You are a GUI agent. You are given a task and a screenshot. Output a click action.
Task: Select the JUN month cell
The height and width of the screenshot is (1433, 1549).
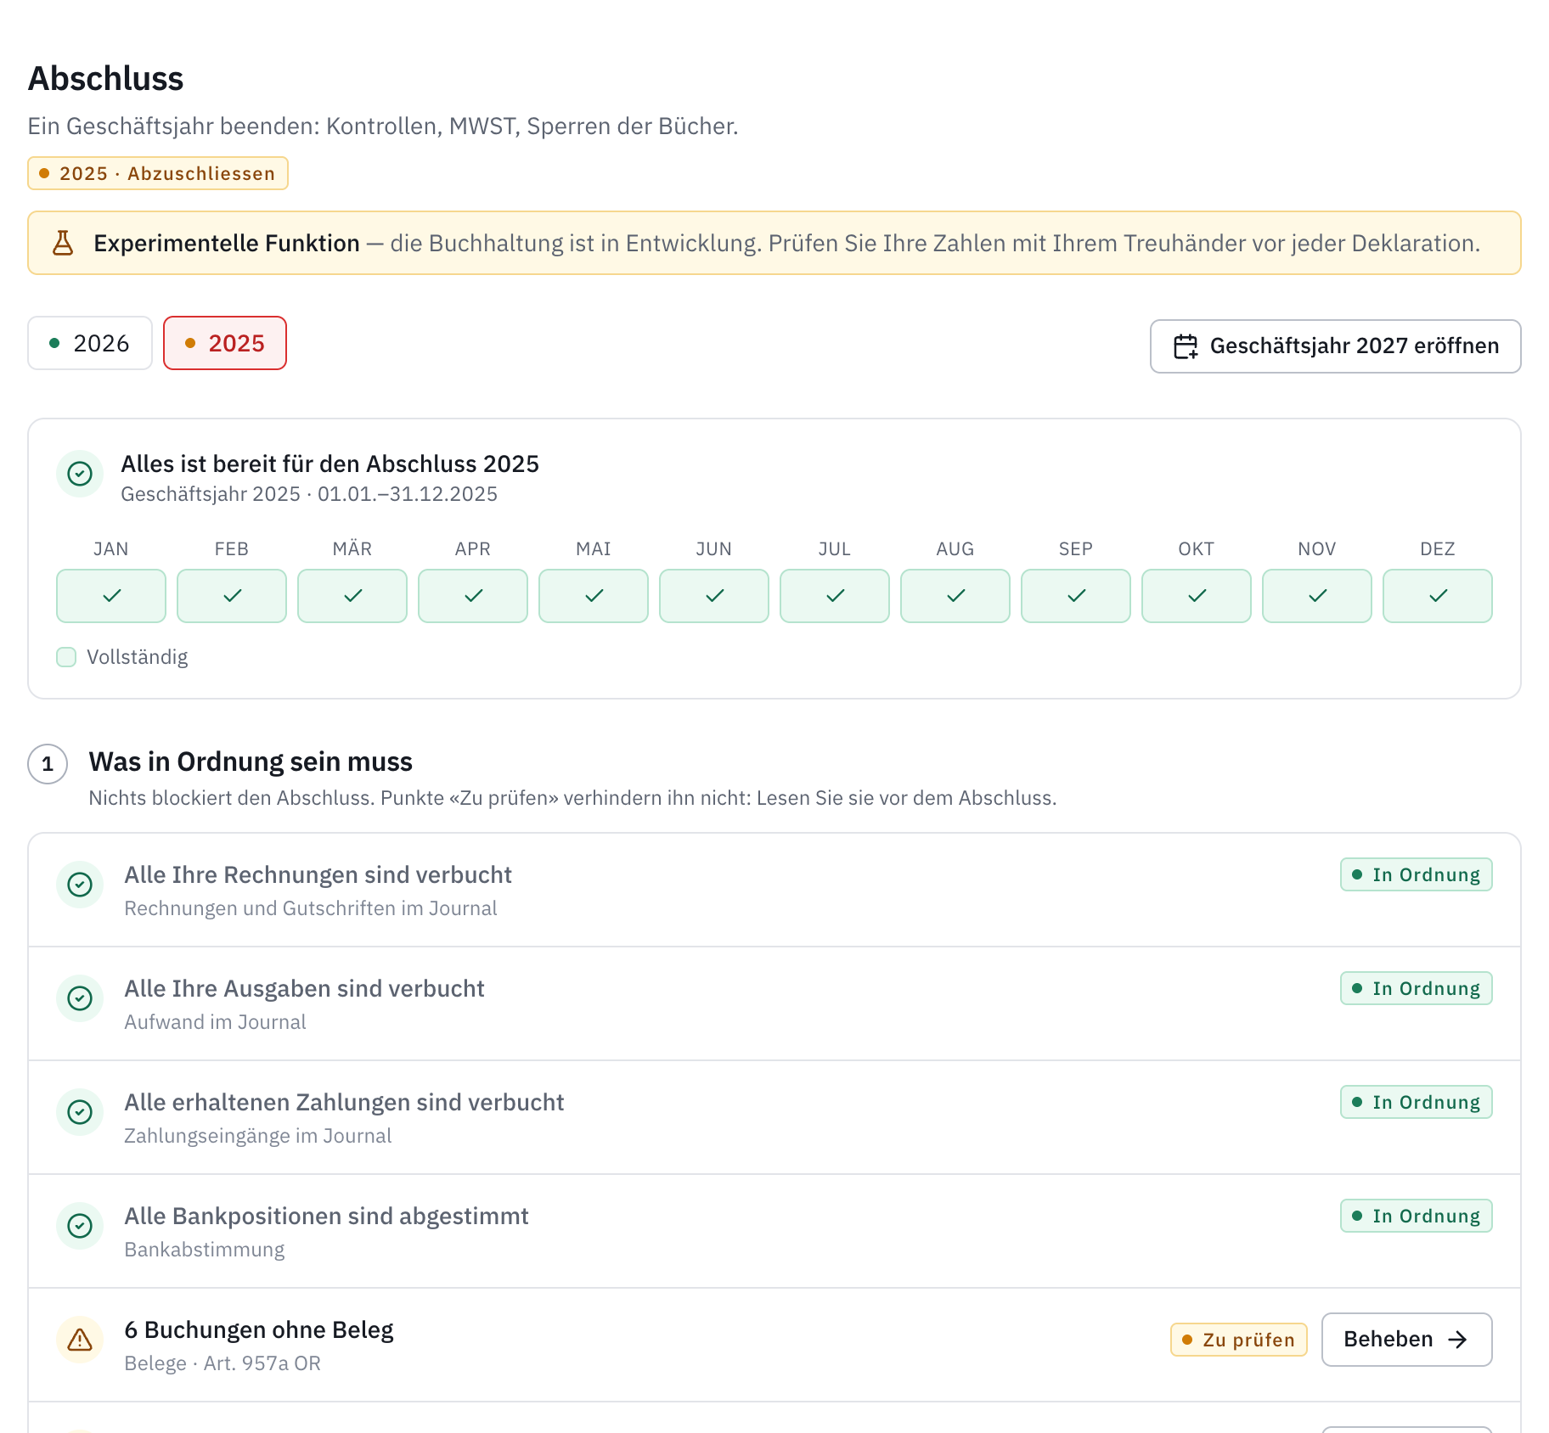[x=714, y=596]
